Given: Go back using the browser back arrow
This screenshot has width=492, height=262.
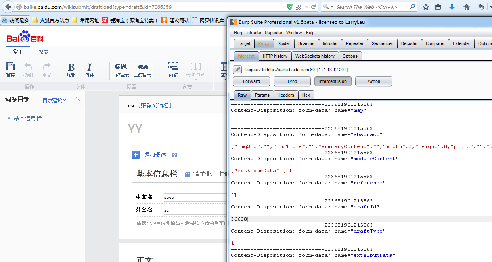Looking at the screenshot, I should (8, 7).
